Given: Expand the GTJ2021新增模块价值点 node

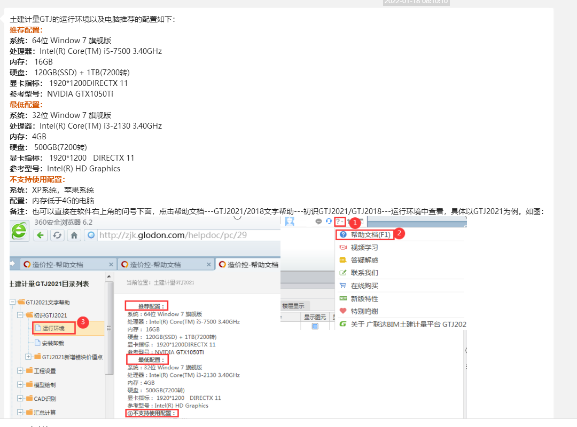Looking at the screenshot, I should [28, 357].
